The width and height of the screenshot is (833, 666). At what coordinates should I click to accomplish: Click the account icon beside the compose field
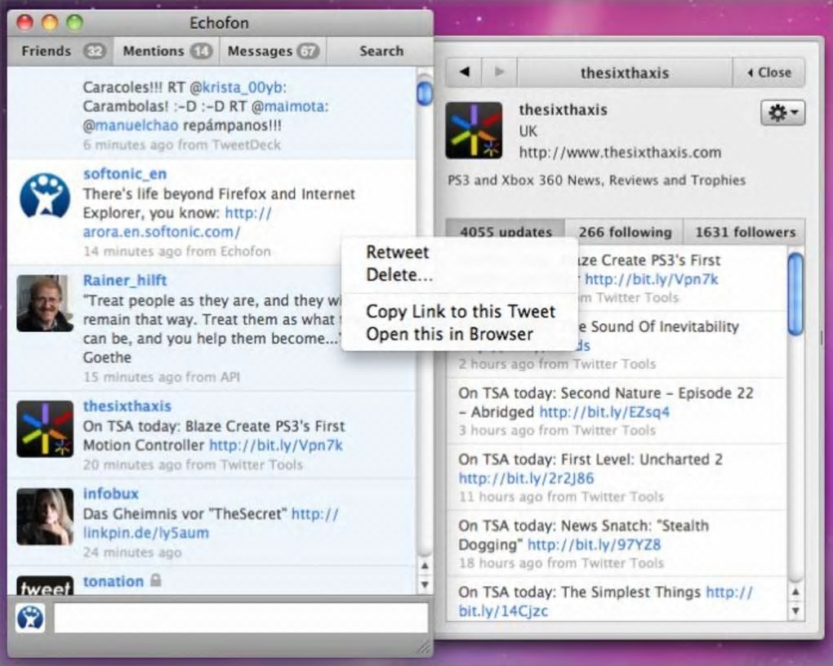tap(30, 618)
